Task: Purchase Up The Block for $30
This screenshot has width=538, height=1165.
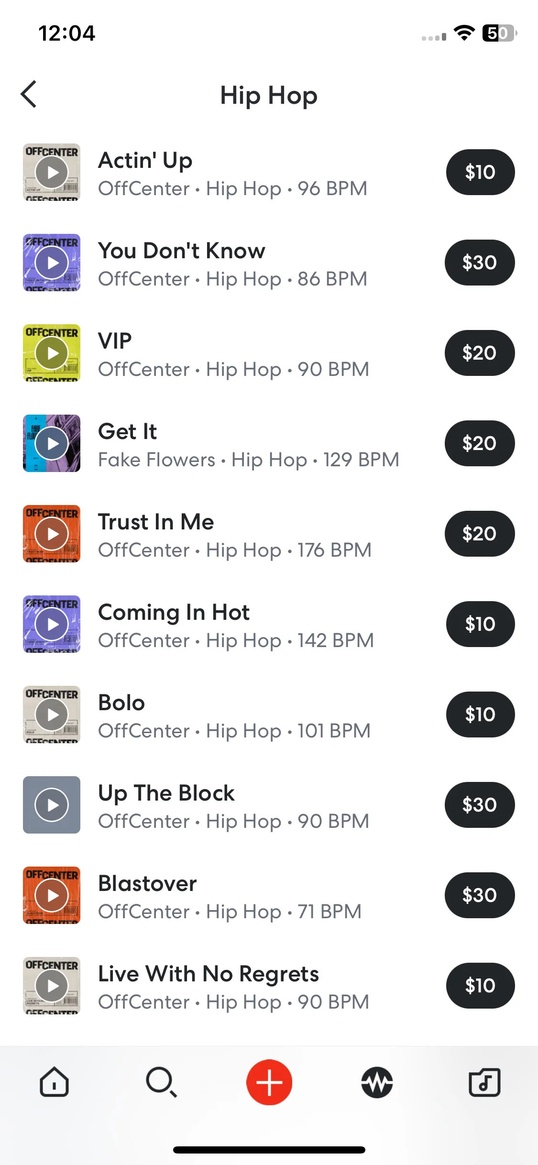Action: pyautogui.click(x=480, y=805)
